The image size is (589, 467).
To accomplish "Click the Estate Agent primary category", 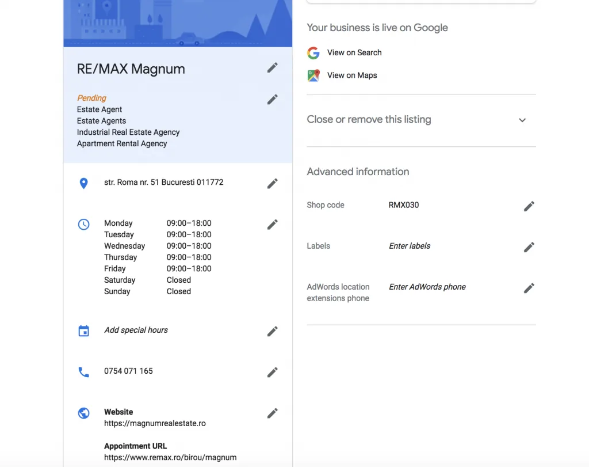I will [x=100, y=109].
